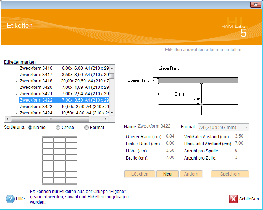Click the label sheet layout preview
Screen dimensions: 263x210
point(60,160)
